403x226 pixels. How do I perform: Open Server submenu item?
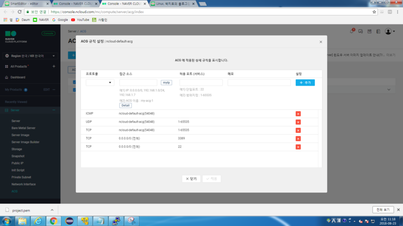point(16,121)
